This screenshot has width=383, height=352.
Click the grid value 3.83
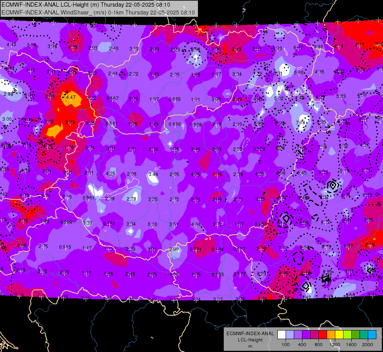pyautogui.click(x=70, y=122)
